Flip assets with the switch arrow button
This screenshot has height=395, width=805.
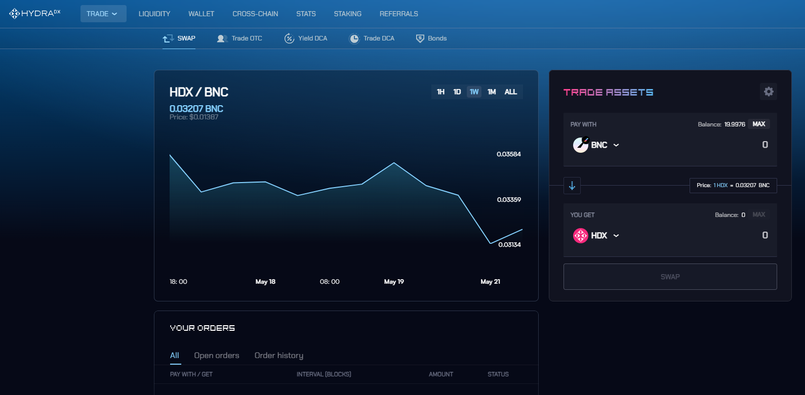572,186
